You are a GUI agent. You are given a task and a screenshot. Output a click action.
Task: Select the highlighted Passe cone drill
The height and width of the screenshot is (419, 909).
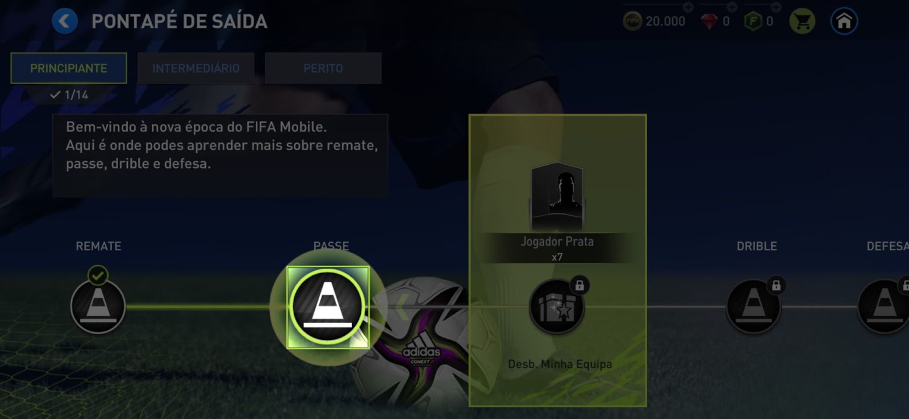coord(328,307)
